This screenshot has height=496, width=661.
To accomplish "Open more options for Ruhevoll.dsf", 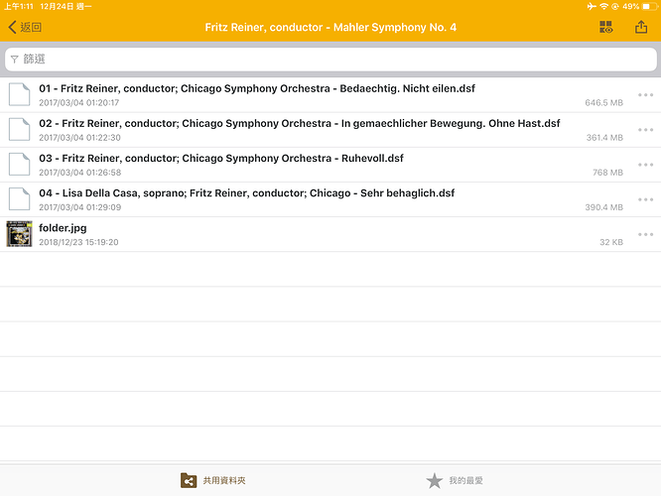I will [645, 165].
